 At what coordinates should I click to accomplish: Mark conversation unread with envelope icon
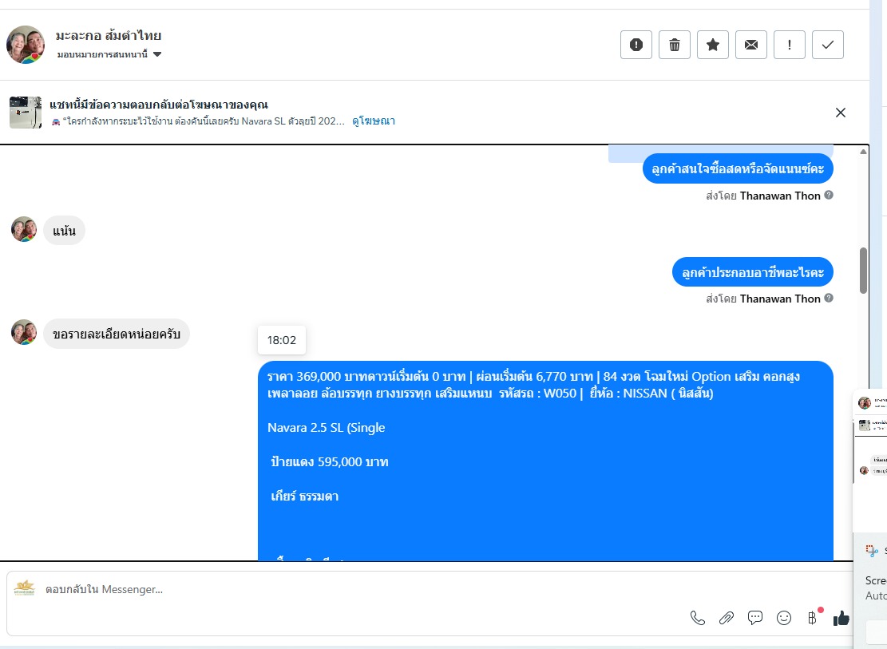[750, 45]
